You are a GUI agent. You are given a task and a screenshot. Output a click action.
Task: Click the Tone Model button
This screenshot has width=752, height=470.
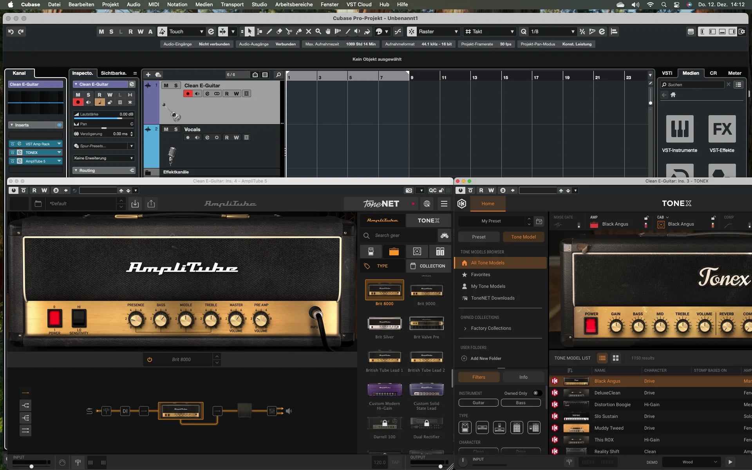[523, 237]
